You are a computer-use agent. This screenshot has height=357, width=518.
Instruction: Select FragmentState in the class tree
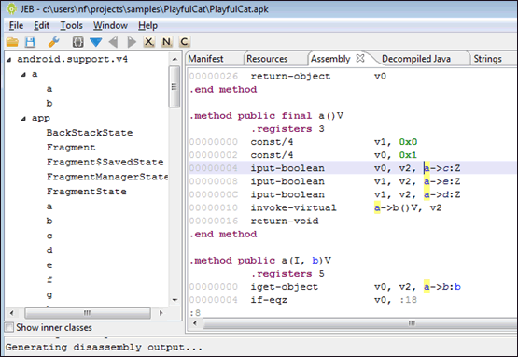87,192
